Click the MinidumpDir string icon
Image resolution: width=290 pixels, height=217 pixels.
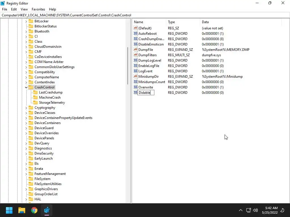pos(136,76)
